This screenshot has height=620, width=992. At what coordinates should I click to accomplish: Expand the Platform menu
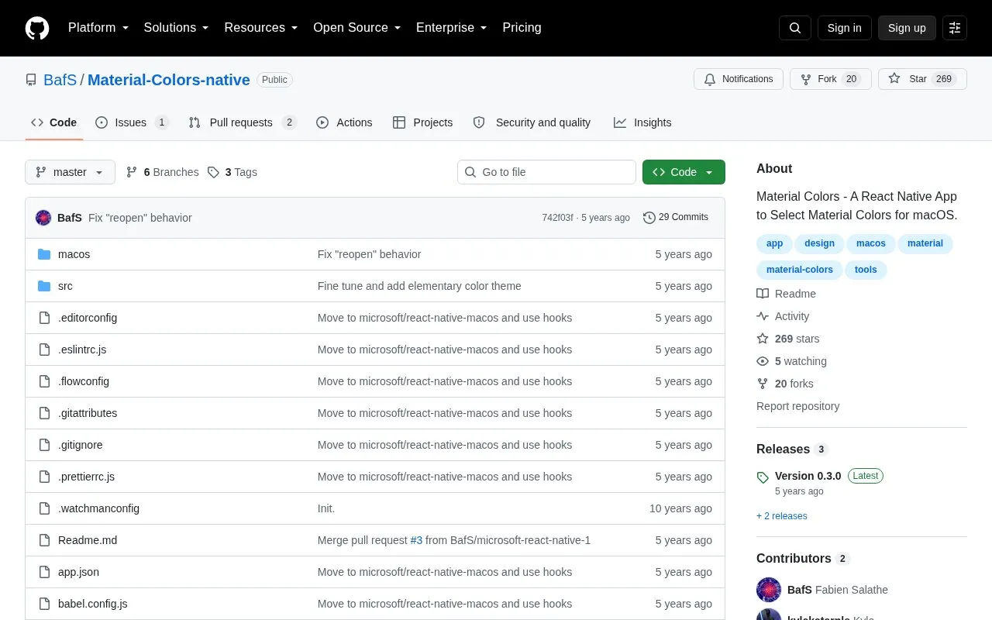pos(98,28)
